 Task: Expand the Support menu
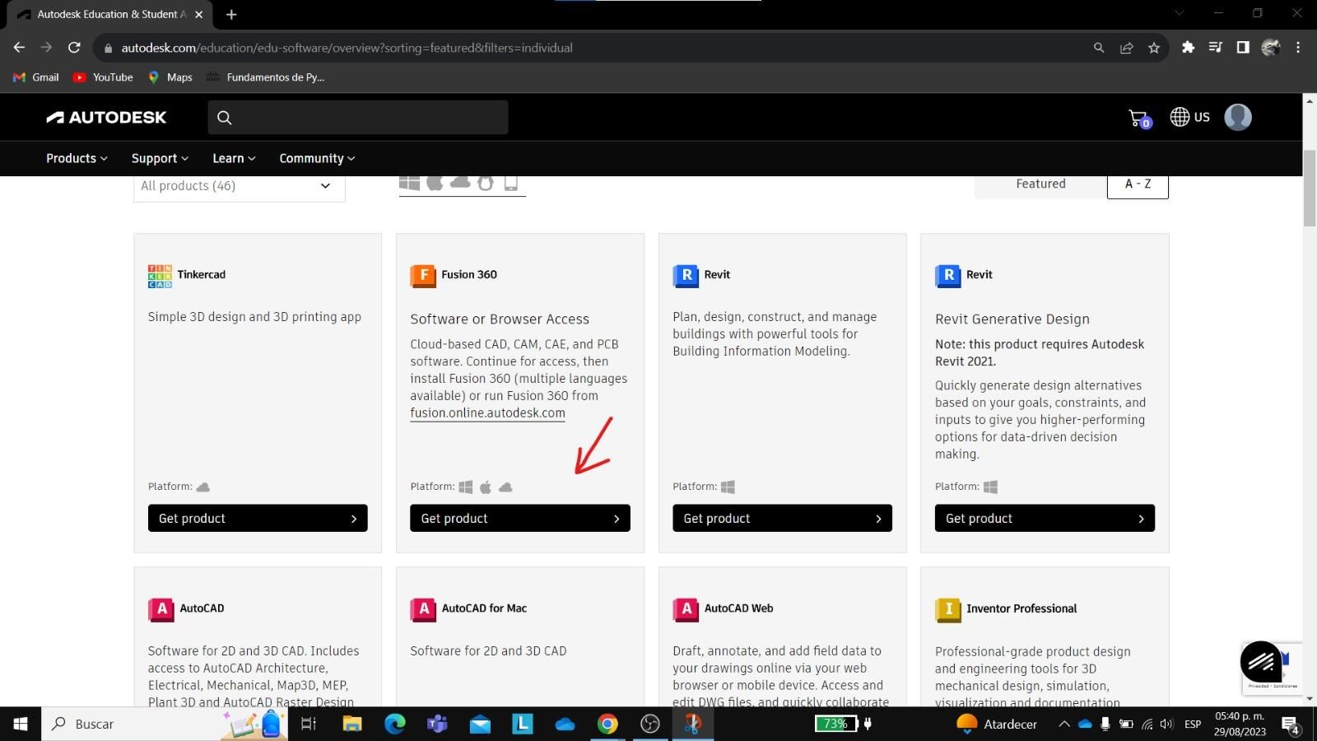tap(160, 158)
